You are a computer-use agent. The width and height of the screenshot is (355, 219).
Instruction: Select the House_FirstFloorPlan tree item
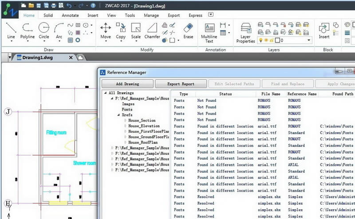pos(149,131)
